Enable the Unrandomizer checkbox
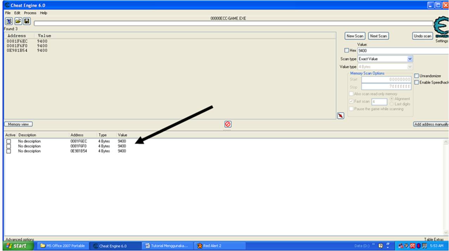Image resolution: width=449 pixels, height=251 pixels. coord(417,76)
